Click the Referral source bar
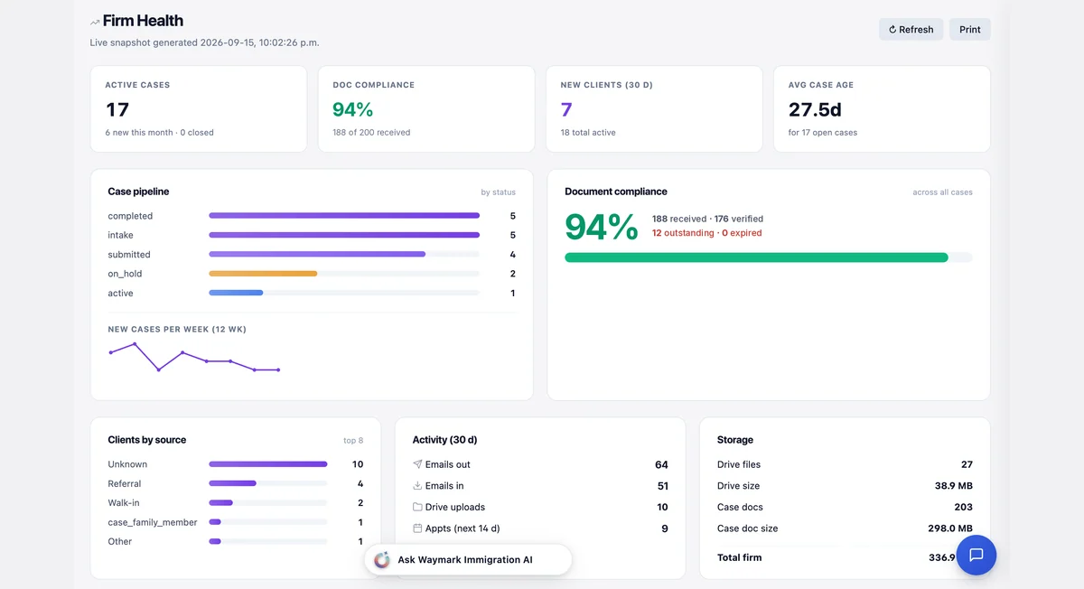 (x=232, y=483)
